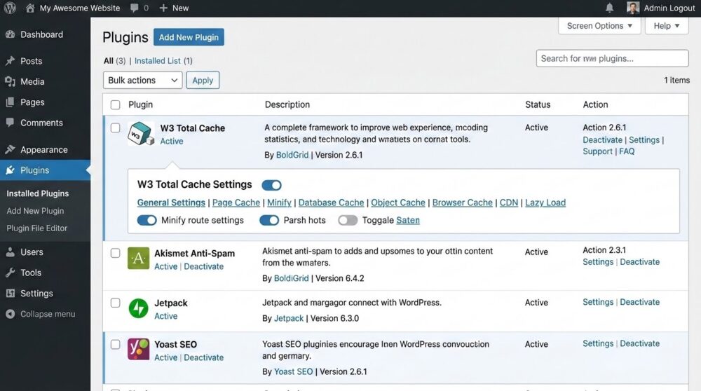Switch to the Database Cache settings tab
This screenshot has height=391, width=701.
pos(331,203)
